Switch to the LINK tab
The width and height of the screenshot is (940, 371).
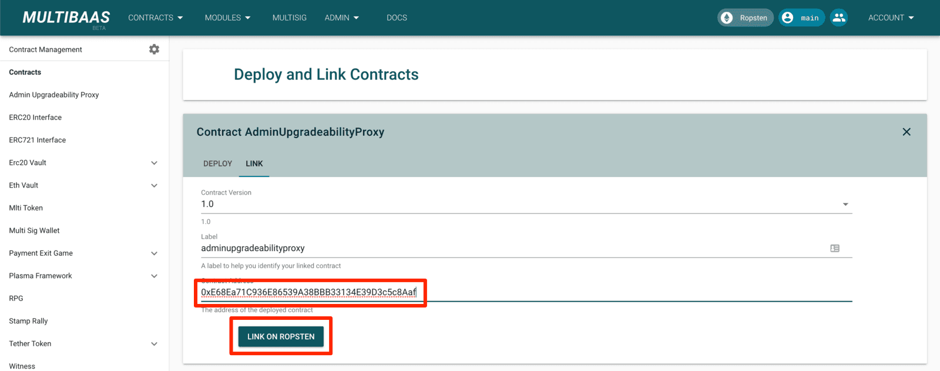(254, 163)
